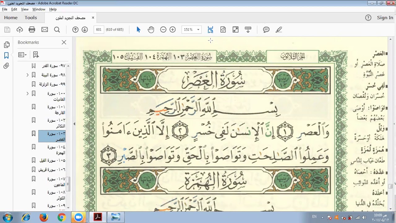Enter full screen mode icon
The height and width of the screenshot is (223, 396).
[x=235, y=30]
